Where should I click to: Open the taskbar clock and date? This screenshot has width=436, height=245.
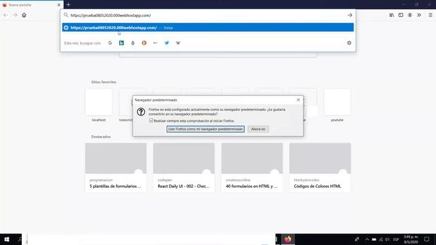[x=411, y=240]
